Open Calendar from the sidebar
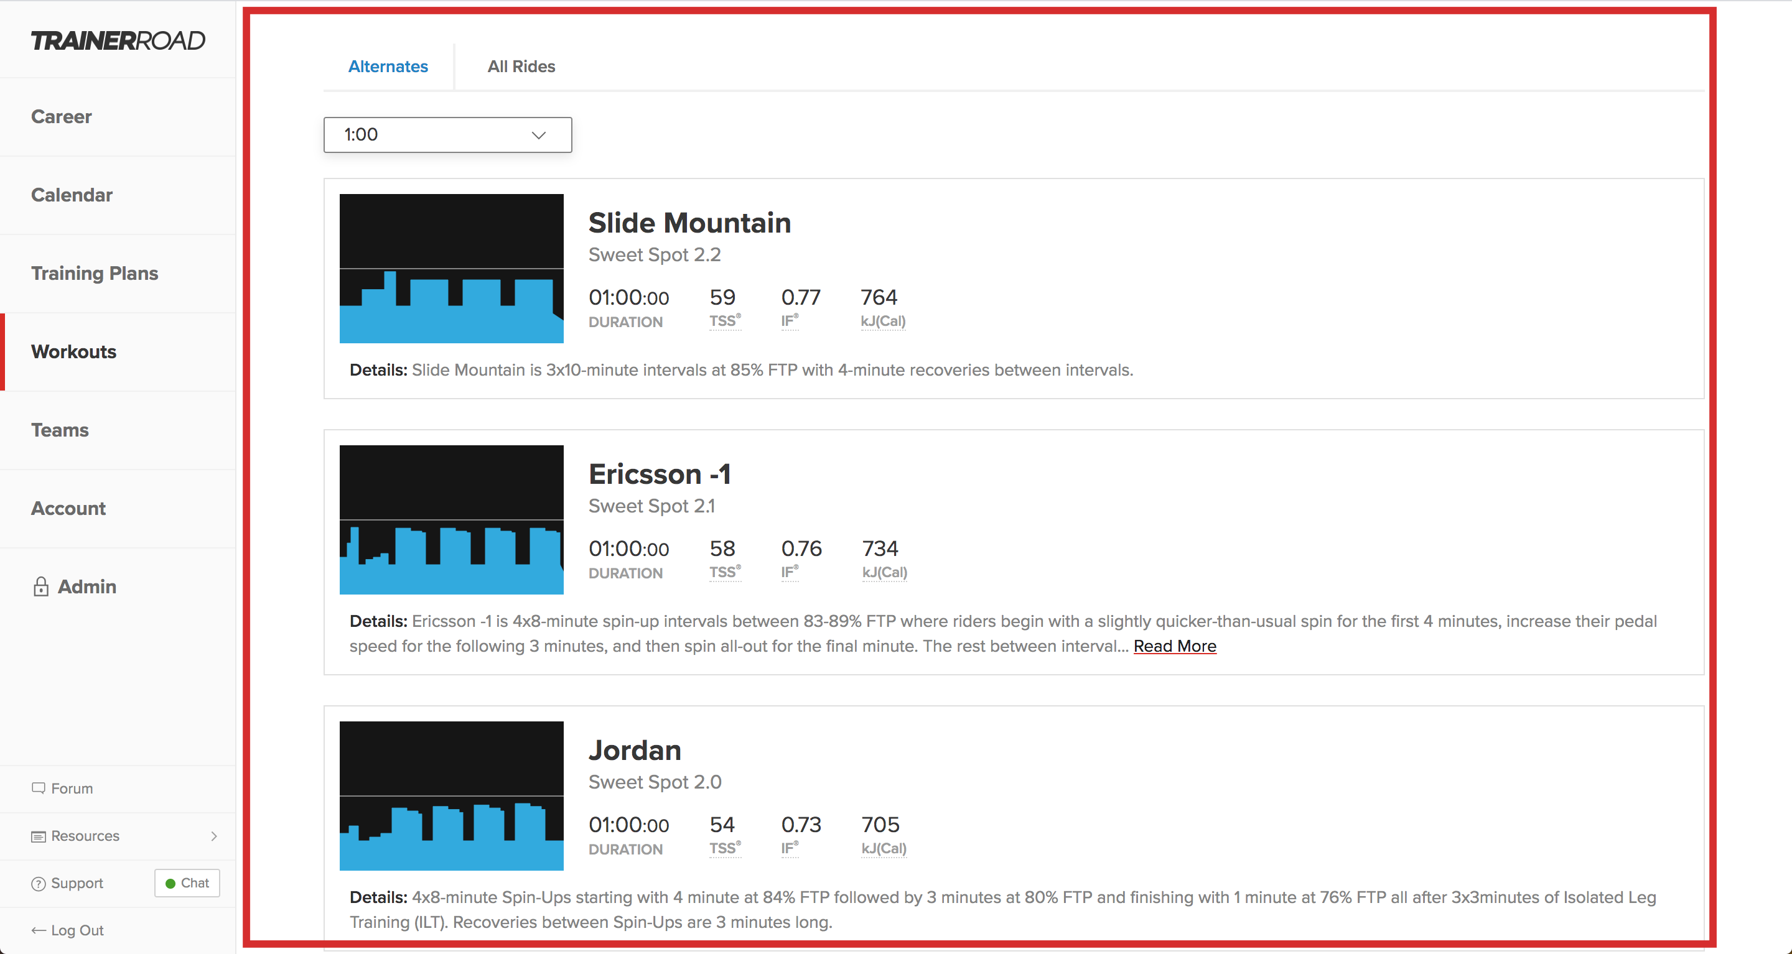Screen dimensions: 1792x954 coord(72,195)
